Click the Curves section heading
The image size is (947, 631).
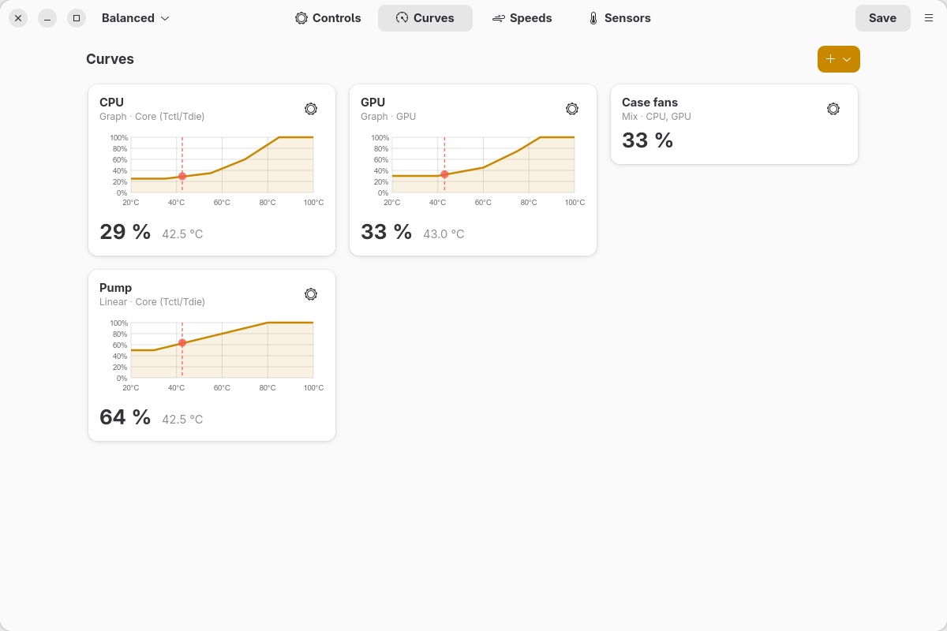[110, 59]
